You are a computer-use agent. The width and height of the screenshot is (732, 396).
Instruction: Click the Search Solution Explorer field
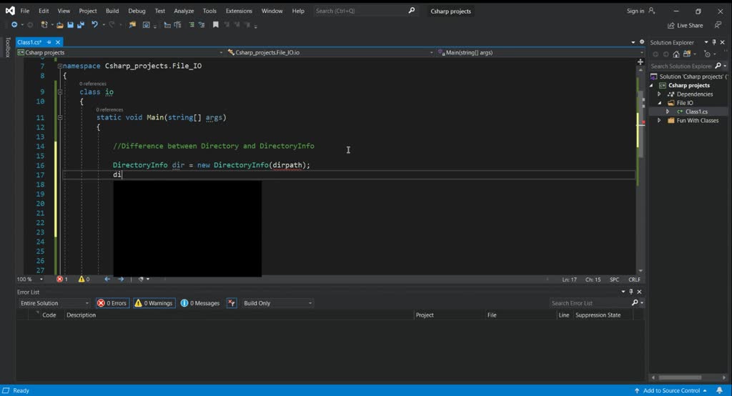(681, 66)
